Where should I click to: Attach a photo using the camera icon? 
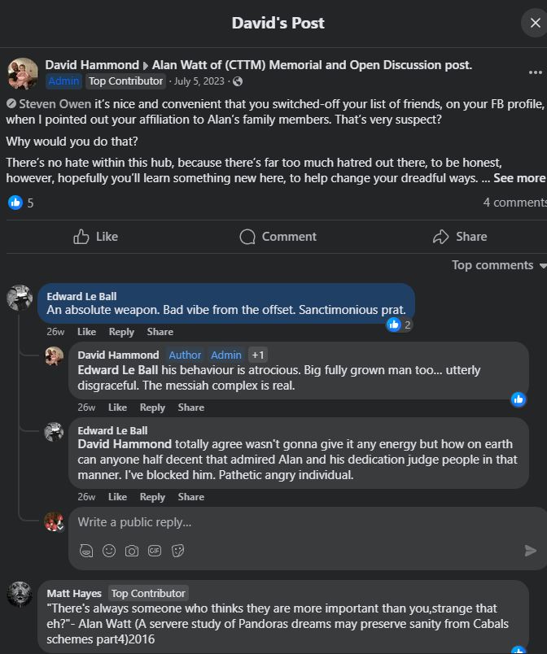click(x=132, y=551)
